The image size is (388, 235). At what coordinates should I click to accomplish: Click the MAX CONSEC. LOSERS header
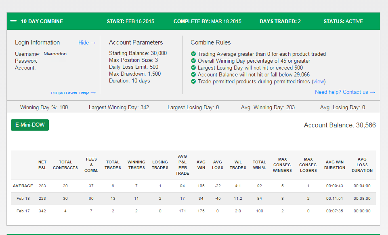point(308,165)
